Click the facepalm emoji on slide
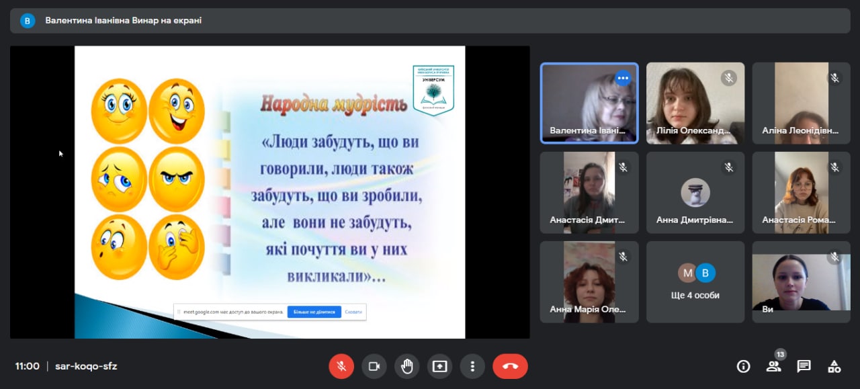The height and width of the screenshot is (389, 860). tap(177, 247)
